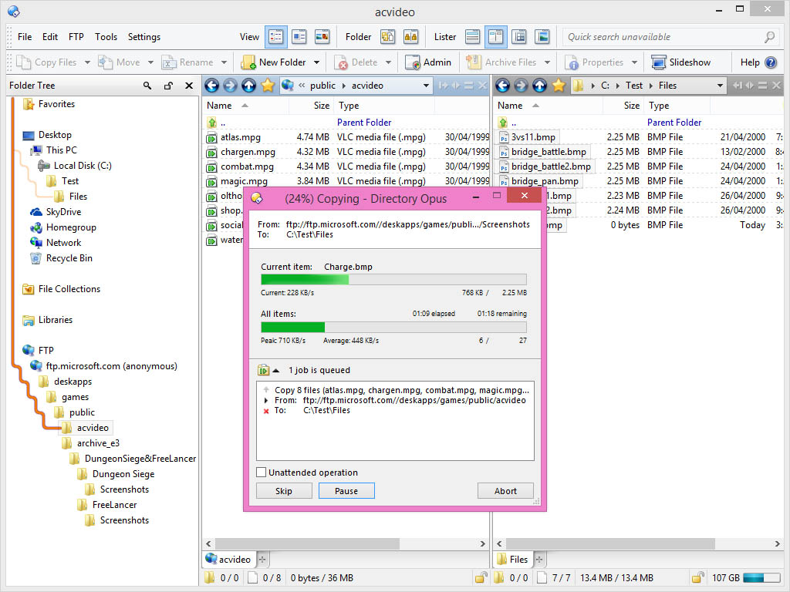The width and height of the screenshot is (790, 592).
Task: Enable Unattended operation checkbox
Action: (x=261, y=473)
